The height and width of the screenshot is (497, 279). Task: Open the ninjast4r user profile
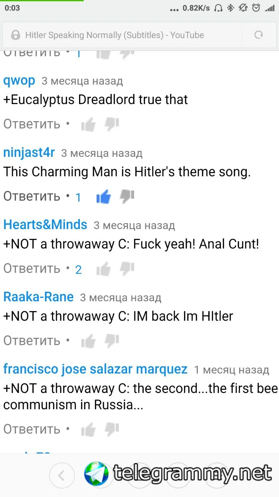29,153
